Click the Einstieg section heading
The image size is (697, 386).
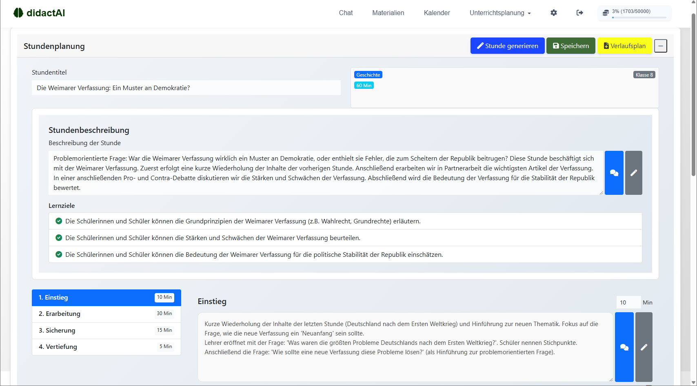pyautogui.click(x=212, y=301)
